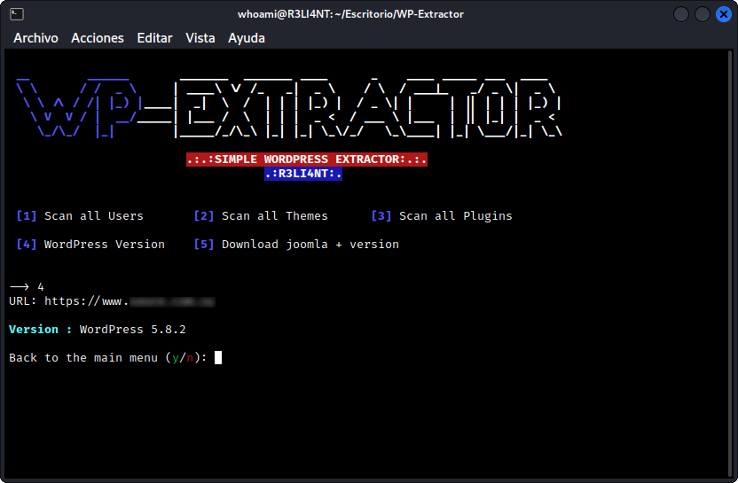Open the Editar menu
The image size is (738, 483).
[x=154, y=38]
